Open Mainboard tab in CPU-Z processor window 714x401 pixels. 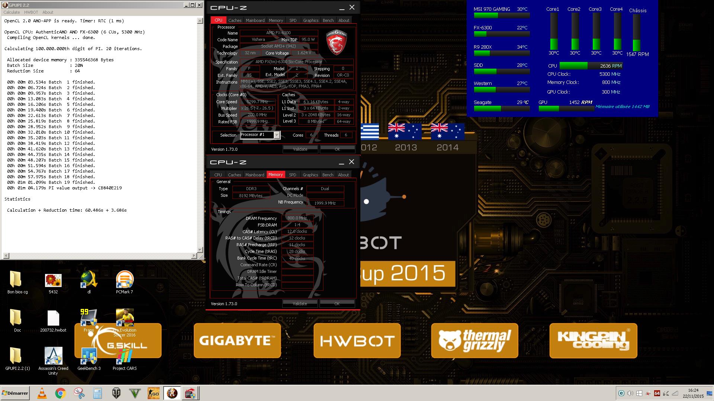click(x=255, y=20)
